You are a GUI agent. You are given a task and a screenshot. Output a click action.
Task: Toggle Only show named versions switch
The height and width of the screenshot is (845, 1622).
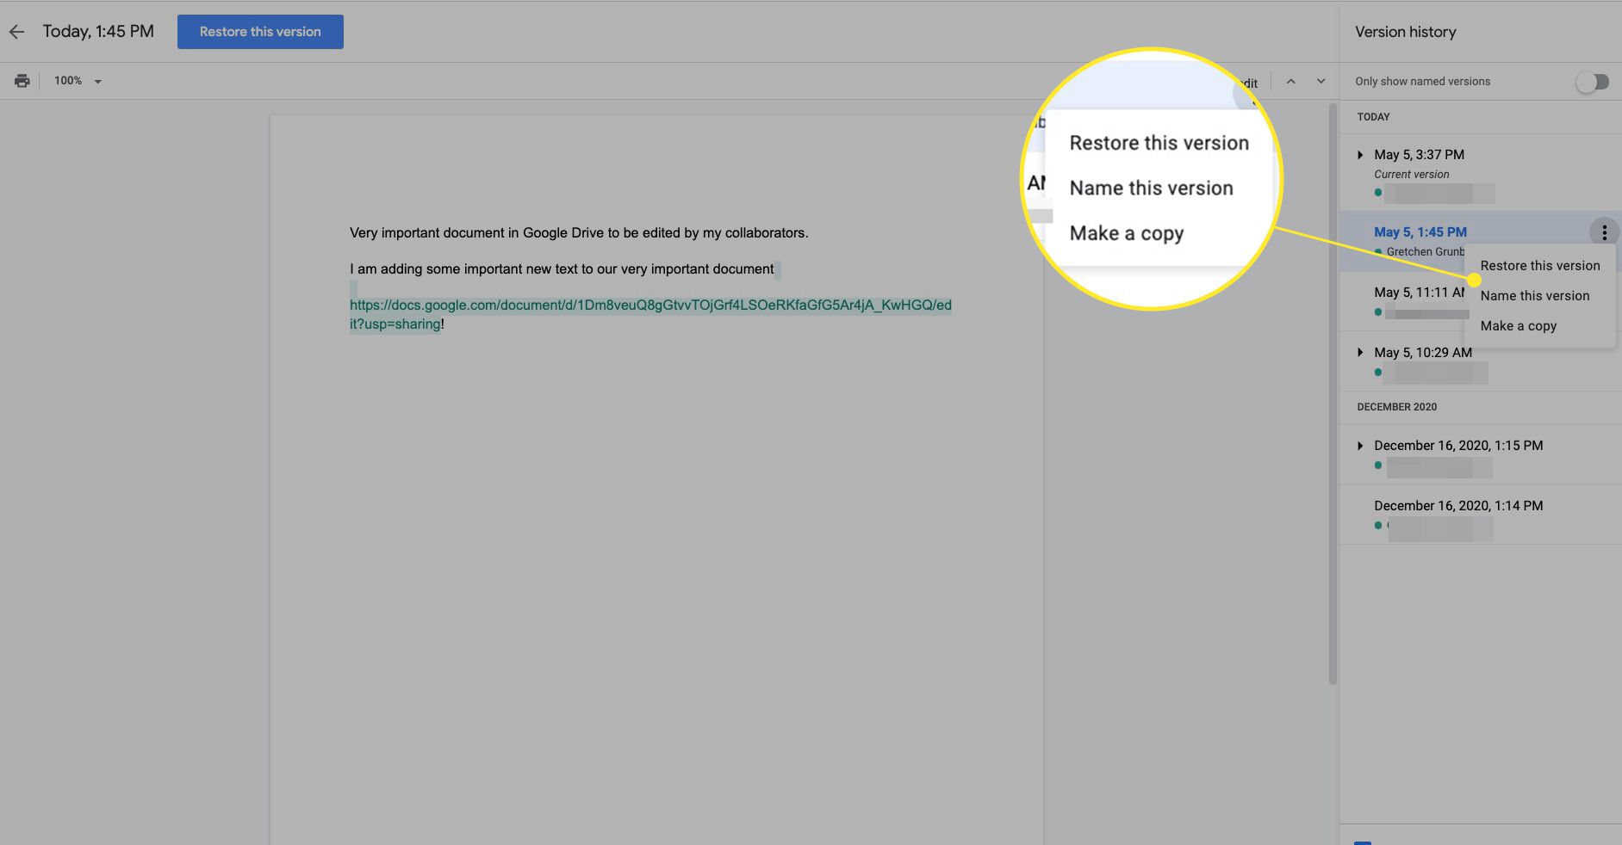tap(1592, 82)
